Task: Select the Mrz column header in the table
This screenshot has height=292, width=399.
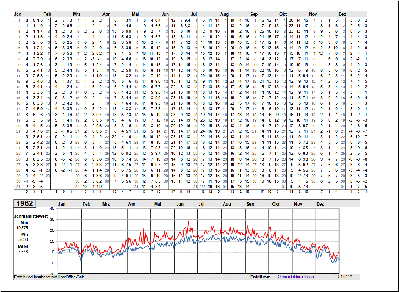Action: point(77,14)
